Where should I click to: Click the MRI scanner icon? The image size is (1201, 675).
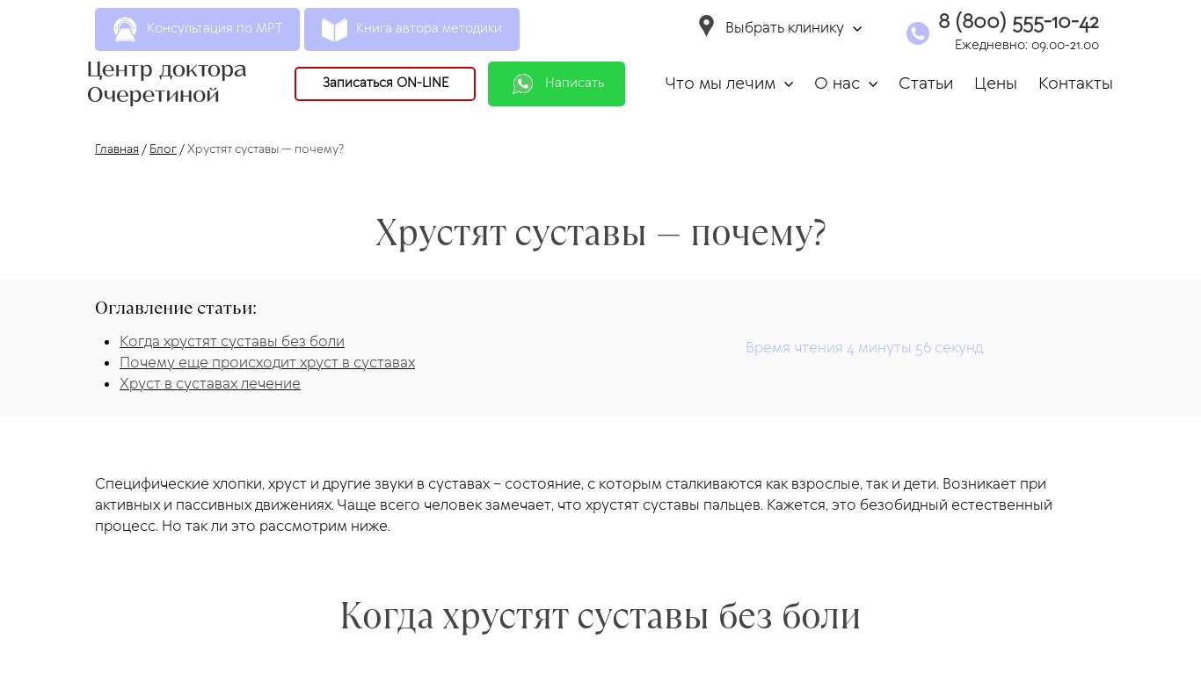tap(125, 29)
